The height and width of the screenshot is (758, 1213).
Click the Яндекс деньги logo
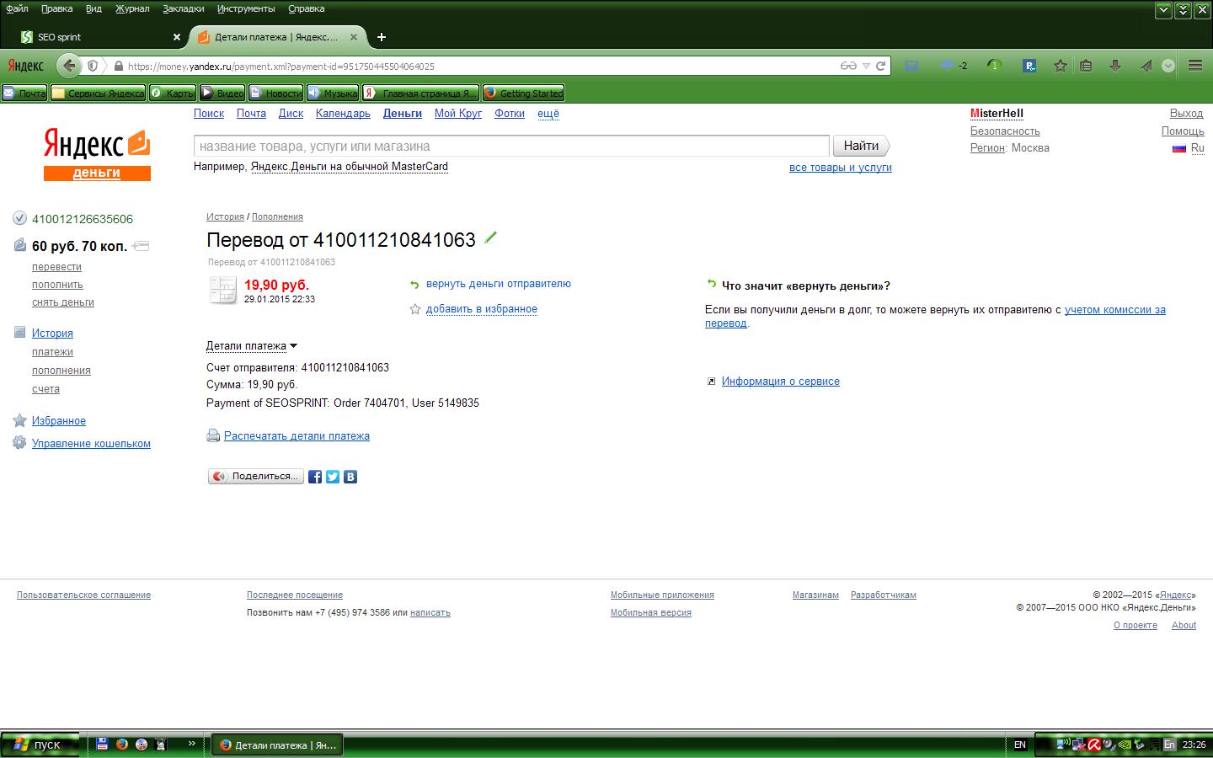pos(97,154)
